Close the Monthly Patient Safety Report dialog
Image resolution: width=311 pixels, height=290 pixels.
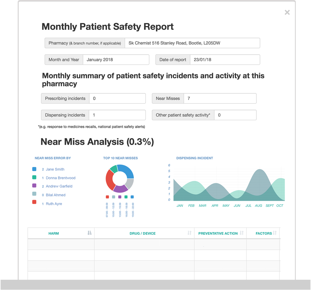pyautogui.click(x=287, y=12)
